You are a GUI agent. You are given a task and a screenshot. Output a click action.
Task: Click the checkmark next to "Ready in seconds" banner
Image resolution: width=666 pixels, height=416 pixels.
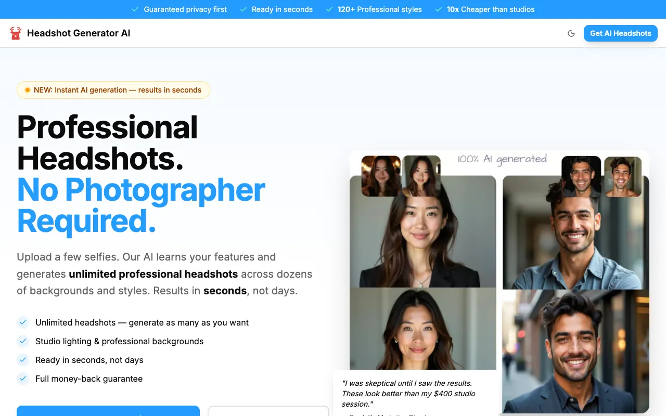click(242, 9)
